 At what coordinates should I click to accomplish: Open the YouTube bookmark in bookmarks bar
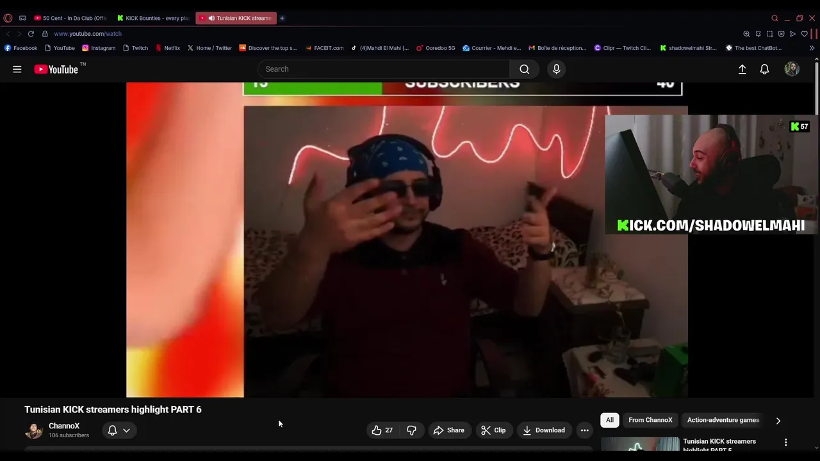click(x=60, y=48)
